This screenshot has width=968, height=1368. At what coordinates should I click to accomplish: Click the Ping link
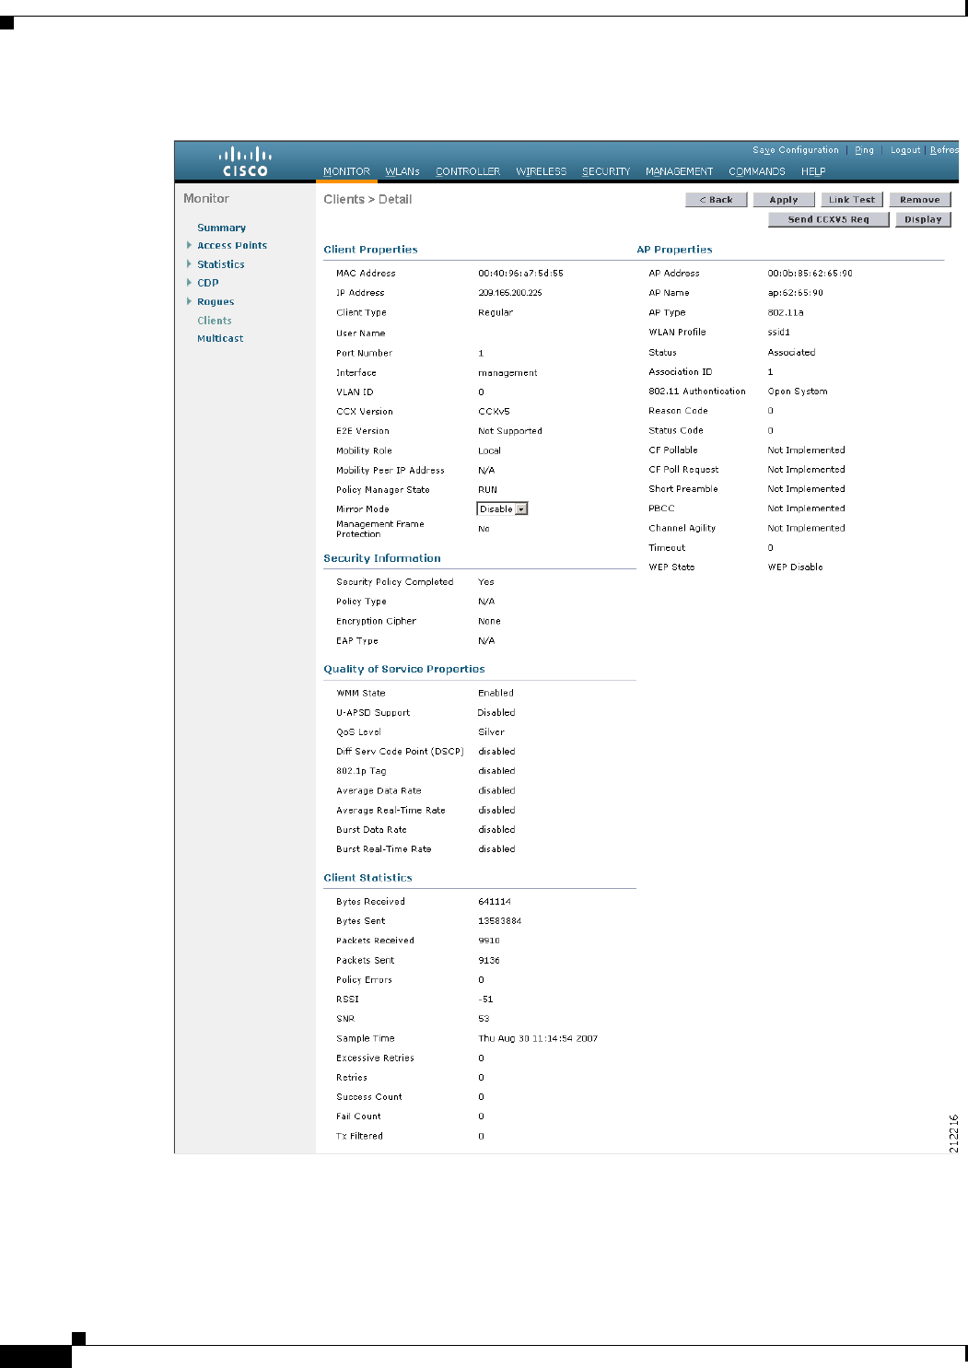[864, 150]
